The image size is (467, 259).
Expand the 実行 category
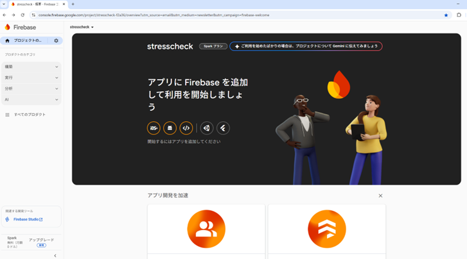(31, 78)
